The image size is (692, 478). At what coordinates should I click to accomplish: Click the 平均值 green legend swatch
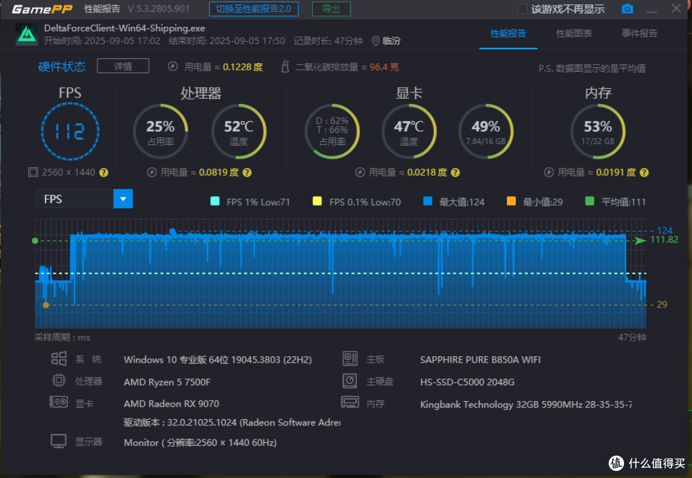tap(589, 201)
